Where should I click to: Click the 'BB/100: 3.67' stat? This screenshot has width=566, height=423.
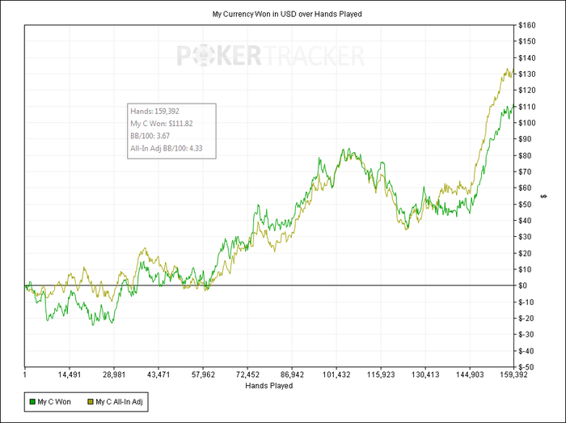[150, 136]
